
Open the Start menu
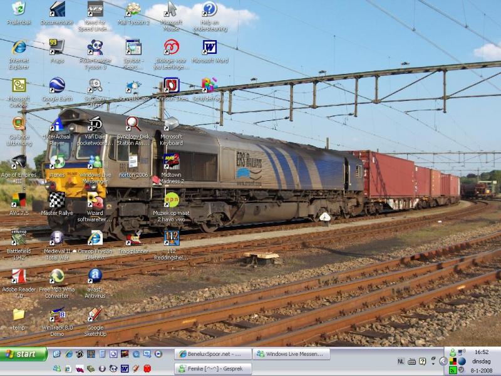[x=23, y=354]
